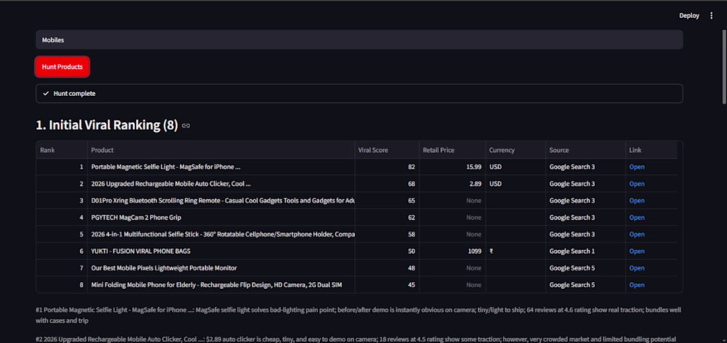Click the Google Search 1 source cell
Image resolution: width=727 pixels, height=343 pixels.
pos(586,251)
